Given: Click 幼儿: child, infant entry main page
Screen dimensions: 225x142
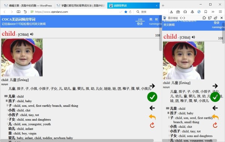Looking at the screenshot, I should (21, 128).
